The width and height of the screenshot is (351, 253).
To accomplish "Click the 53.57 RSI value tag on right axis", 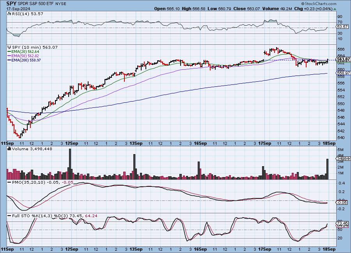I will coord(342,26).
